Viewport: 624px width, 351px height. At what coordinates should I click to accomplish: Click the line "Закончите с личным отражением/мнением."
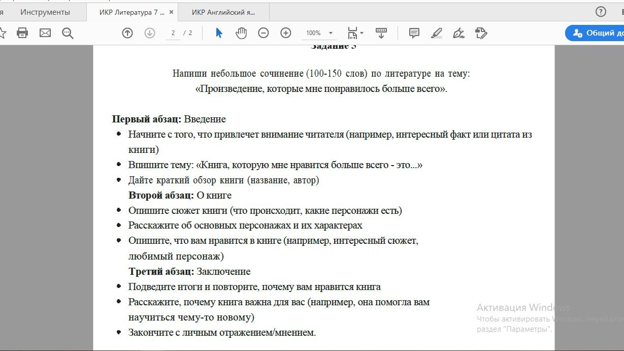(x=222, y=333)
